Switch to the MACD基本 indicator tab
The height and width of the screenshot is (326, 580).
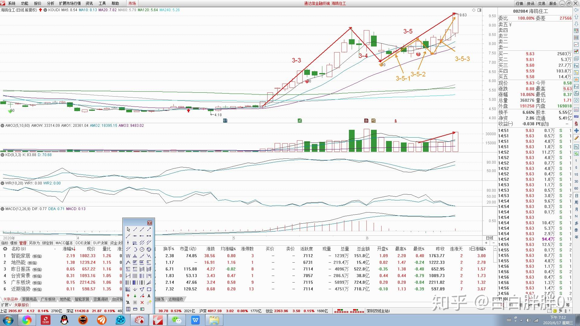[x=64, y=243]
